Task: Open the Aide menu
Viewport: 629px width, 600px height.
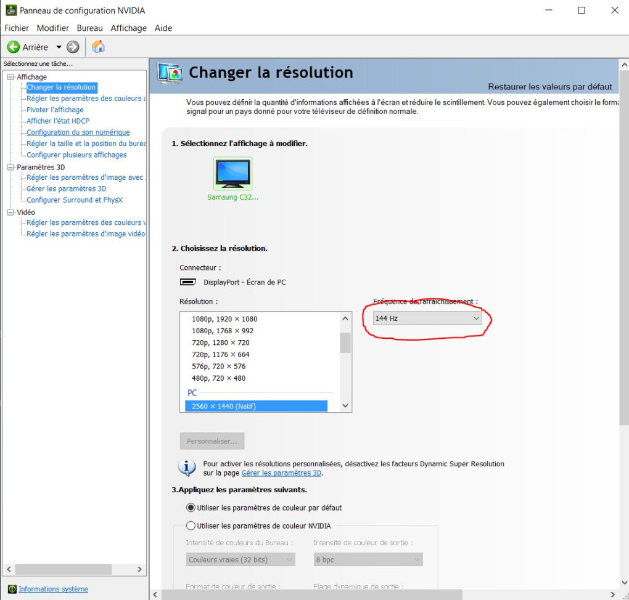Action: (163, 28)
